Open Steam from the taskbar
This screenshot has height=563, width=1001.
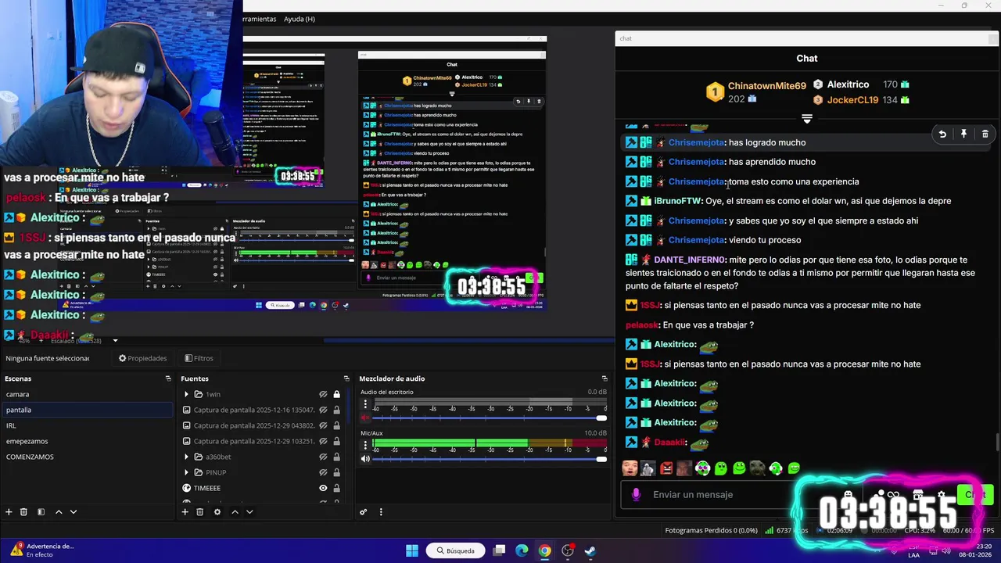click(x=590, y=550)
